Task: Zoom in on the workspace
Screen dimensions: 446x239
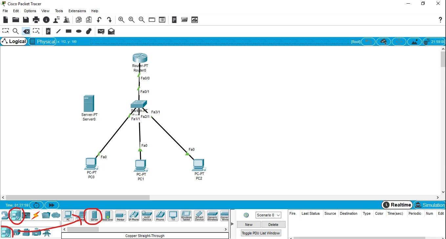Action: pyautogui.click(x=121, y=20)
